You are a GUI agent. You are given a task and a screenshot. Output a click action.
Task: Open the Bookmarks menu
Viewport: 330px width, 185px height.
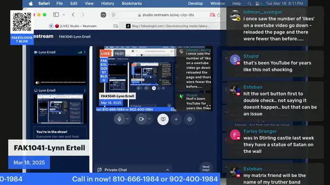point(132,4)
